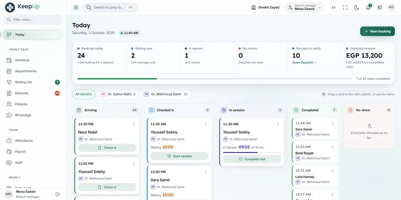Click Deposits red badge showing 10

pos(57,93)
